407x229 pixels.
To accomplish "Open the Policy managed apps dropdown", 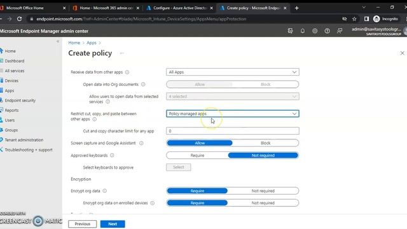I will coord(233,114).
